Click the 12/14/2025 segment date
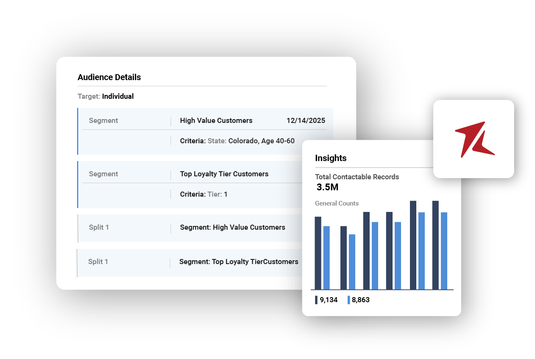Image resolution: width=535 pixels, height=359 pixels. [x=306, y=120]
